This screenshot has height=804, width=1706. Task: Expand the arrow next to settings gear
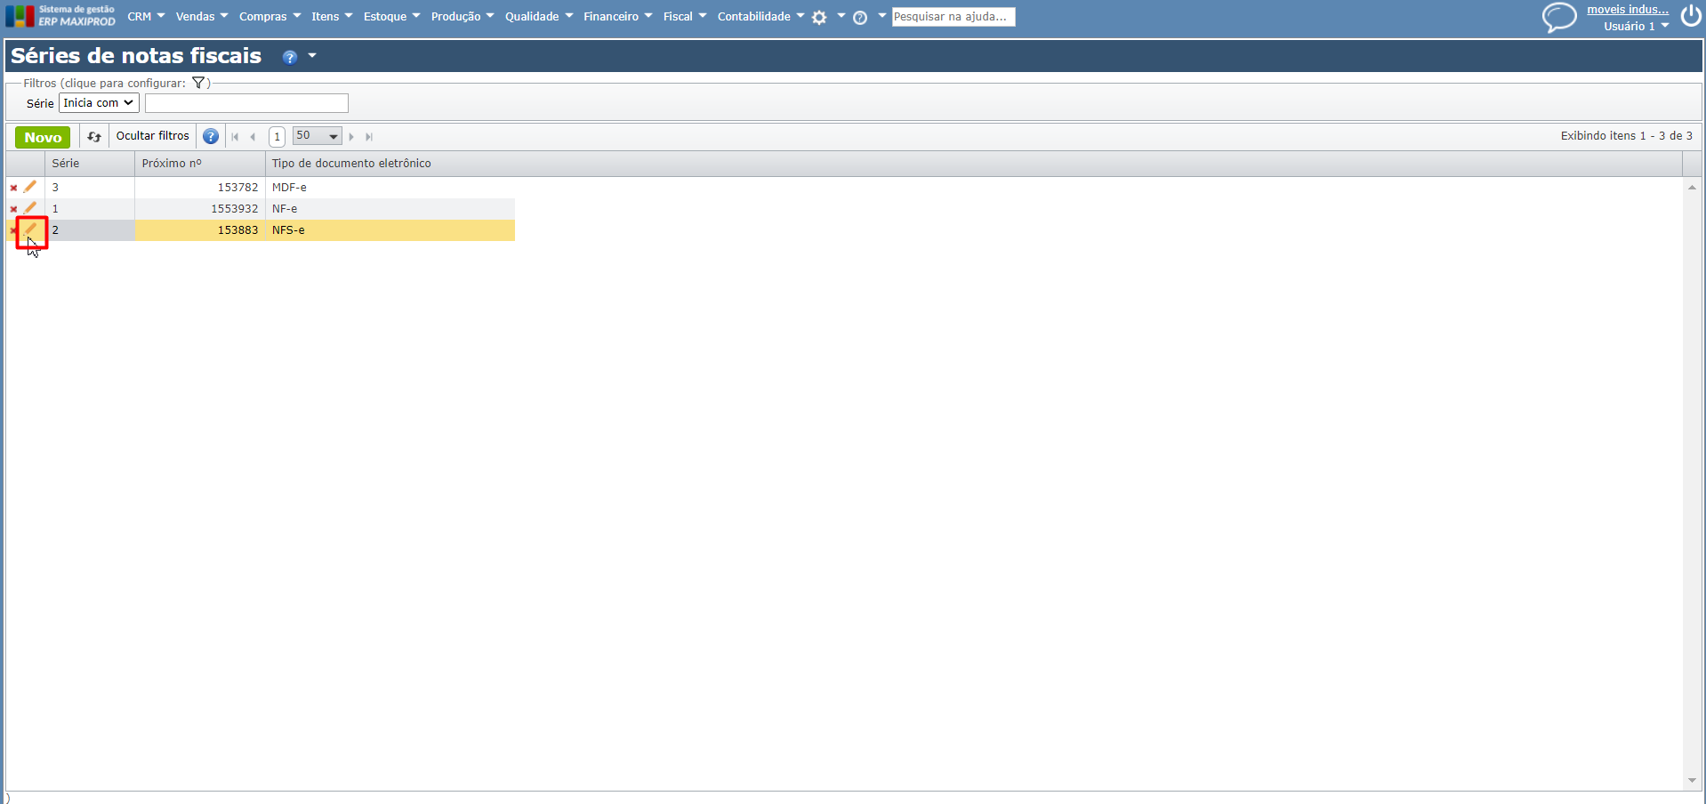click(x=841, y=15)
